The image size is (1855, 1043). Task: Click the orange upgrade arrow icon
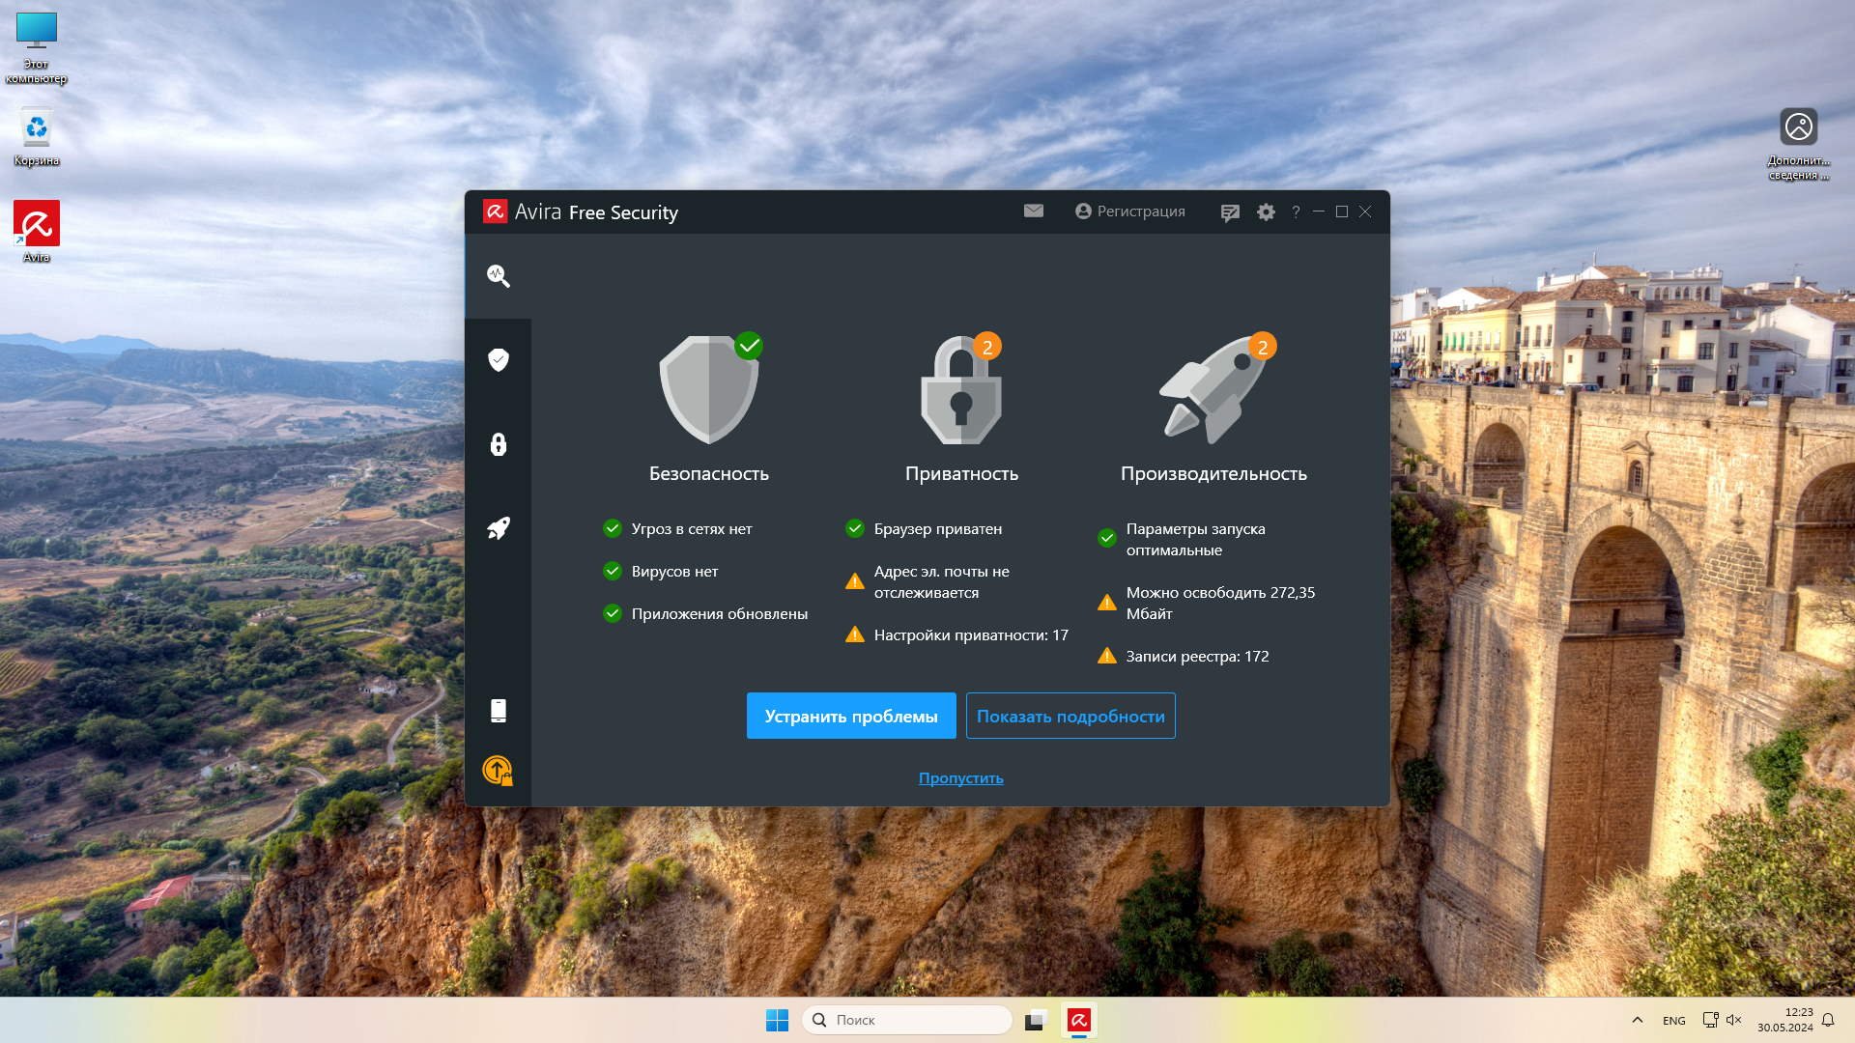[x=498, y=770]
